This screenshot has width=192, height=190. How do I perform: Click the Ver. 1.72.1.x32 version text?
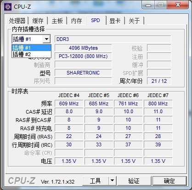(x=57, y=182)
